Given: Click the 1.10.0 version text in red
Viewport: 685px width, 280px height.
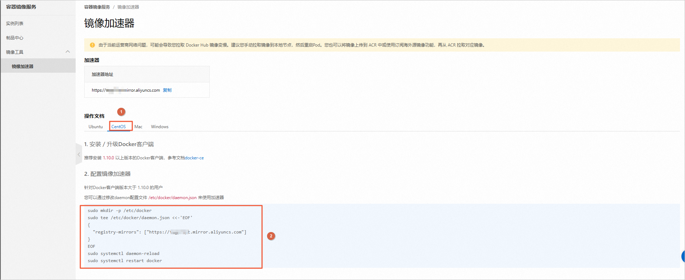Looking at the screenshot, I should coord(109,158).
